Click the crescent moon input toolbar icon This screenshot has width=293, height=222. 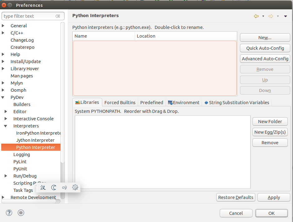coord(54,187)
